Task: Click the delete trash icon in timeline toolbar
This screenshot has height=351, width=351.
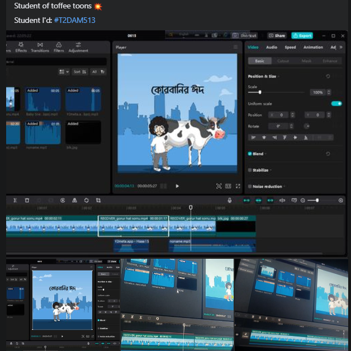Action: 27,200
